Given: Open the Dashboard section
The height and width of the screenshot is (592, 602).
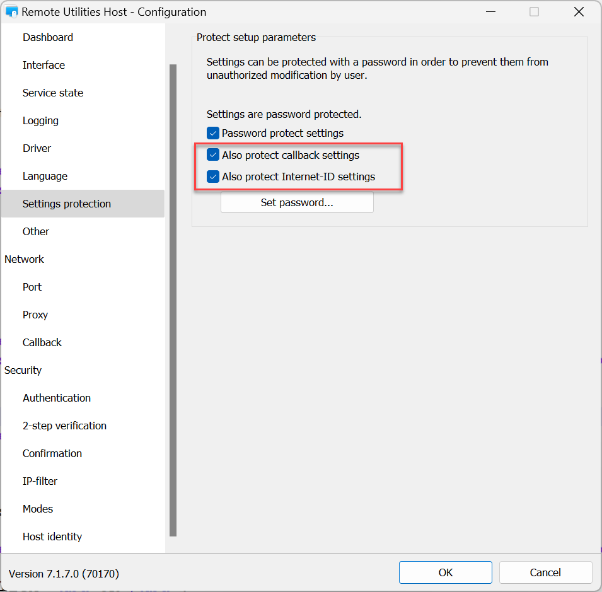Looking at the screenshot, I should (x=48, y=37).
